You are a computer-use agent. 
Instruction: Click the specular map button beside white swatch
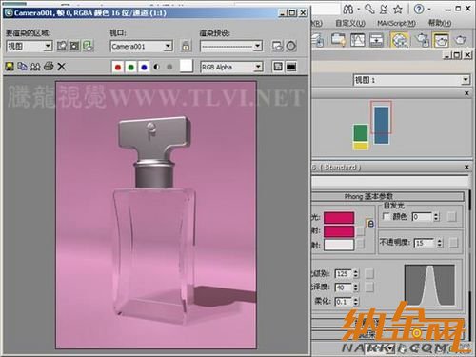point(360,244)
